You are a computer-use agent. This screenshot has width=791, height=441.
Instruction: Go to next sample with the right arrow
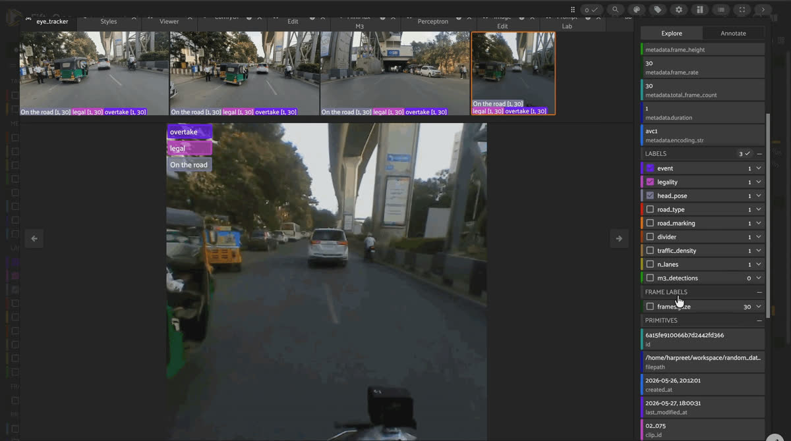[618, 238]
